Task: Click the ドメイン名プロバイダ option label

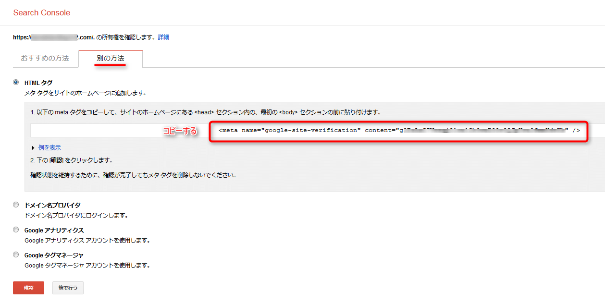Action: [x=52, y=205]
